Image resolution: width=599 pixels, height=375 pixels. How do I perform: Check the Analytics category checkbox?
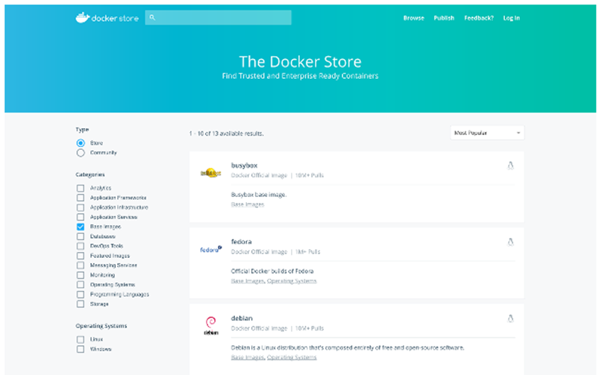[81, 189]
